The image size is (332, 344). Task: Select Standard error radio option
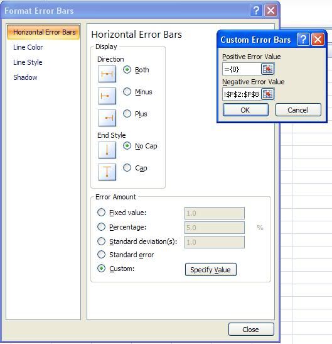[x=101, y=255]
